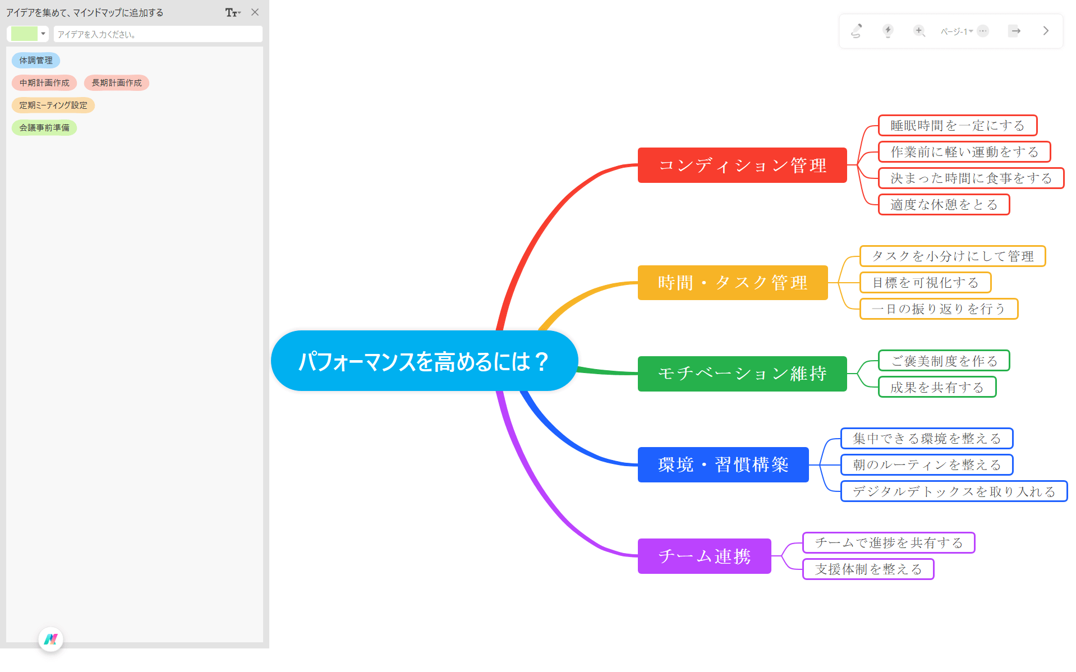1076x672 pixels.
Task: Click the app logo at bottom left
Action: (51, 639)
